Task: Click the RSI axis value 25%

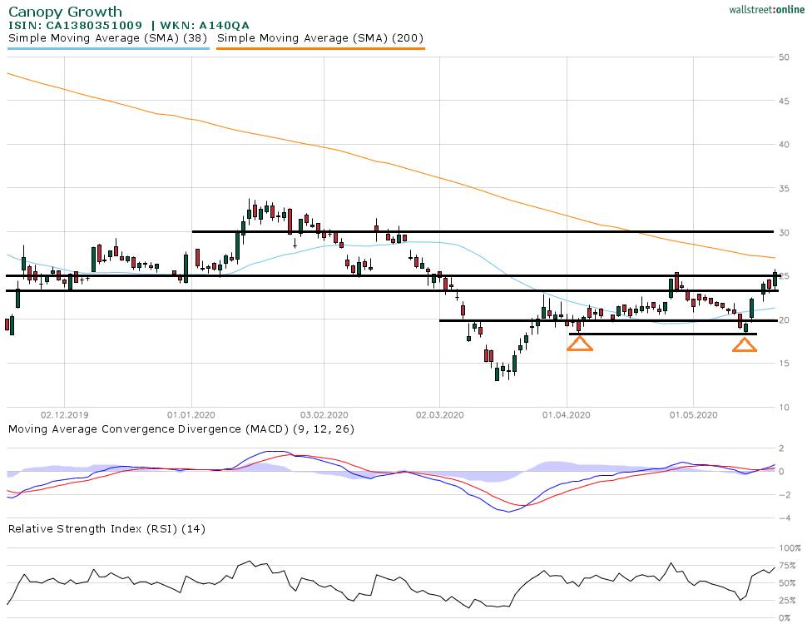Action: 787,601
